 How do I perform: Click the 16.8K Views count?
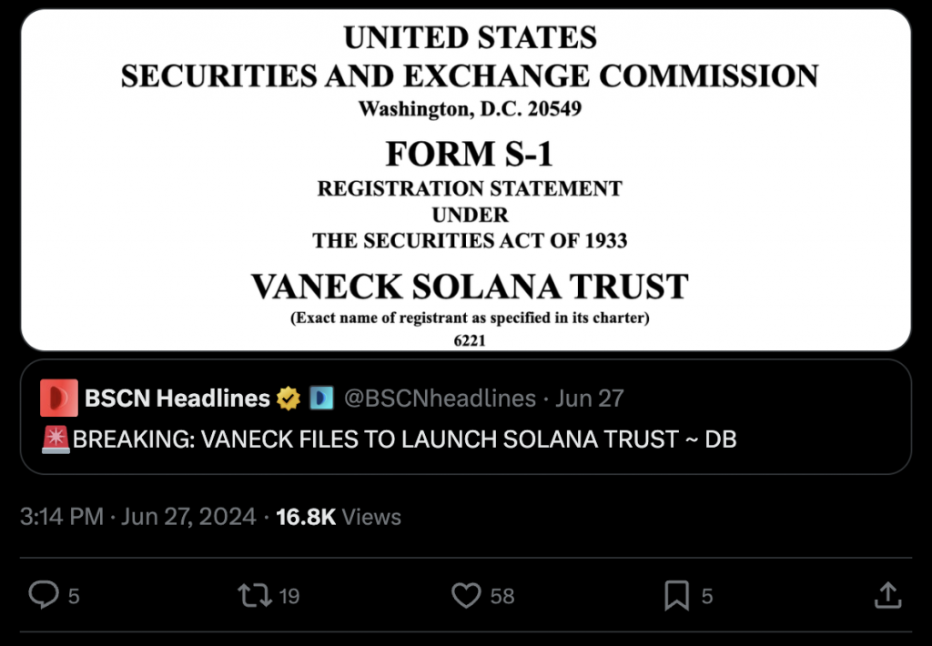tap(339, 517)
